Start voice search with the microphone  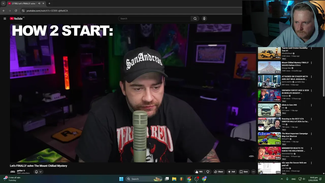(x=204, y=19)
